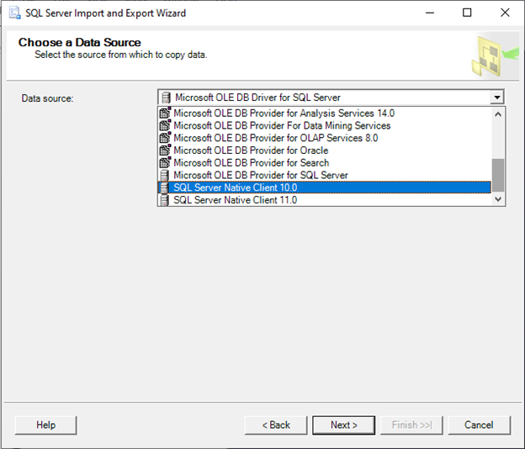The width and height of the screenshot is (525, 449).
Task: Click server icon beside Native Client 11.0
Action: coord(164,200)
